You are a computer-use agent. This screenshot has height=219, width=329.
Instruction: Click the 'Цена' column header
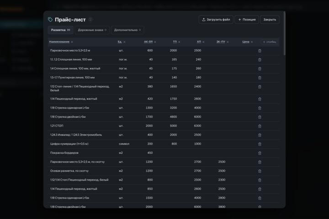coord(246,42)
